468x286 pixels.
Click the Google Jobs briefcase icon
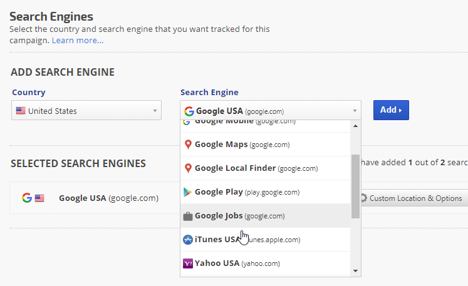tap(187, 216)
